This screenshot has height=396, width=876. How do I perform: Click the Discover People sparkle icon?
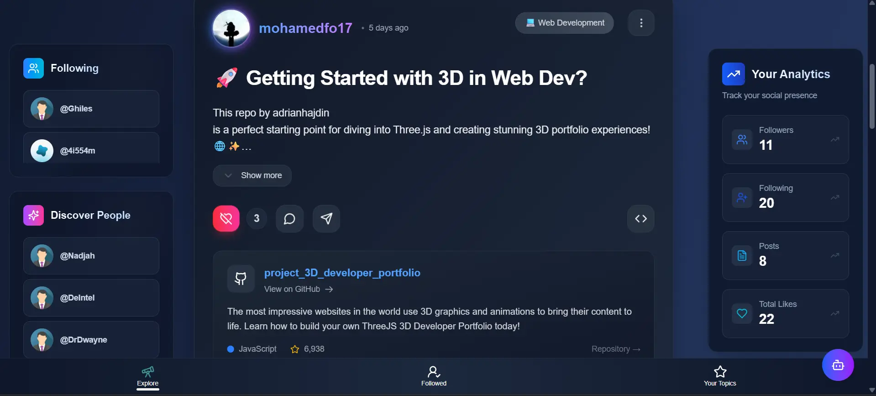click(x=33, y=215)
